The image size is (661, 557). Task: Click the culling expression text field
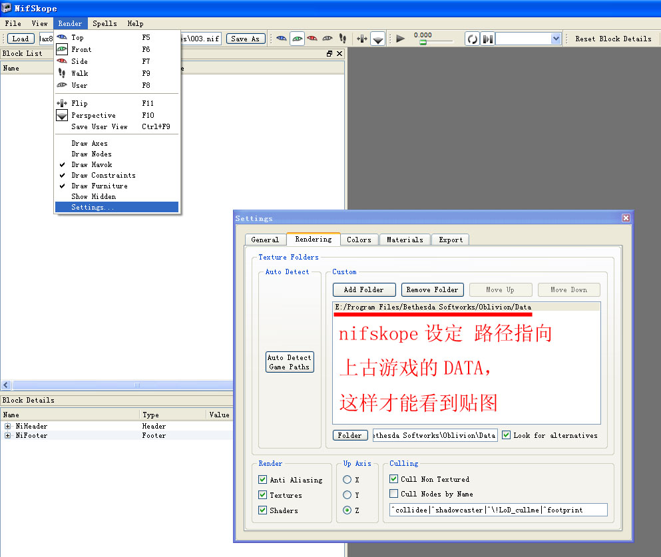pyautogui.click(x=499, y=510)
